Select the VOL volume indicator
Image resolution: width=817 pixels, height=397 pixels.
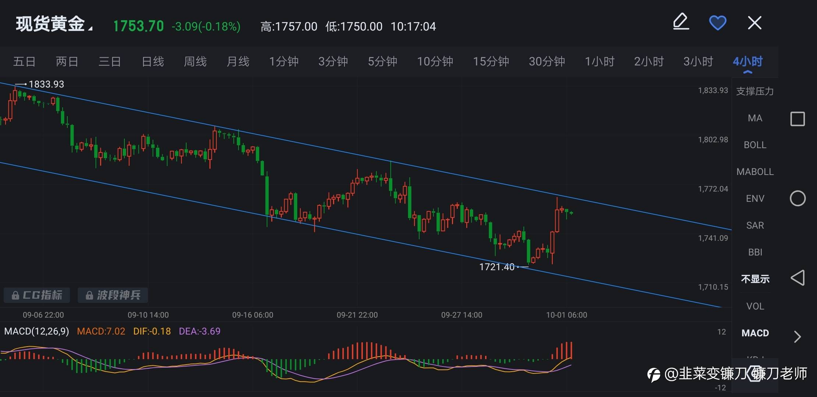pos(755,306)
